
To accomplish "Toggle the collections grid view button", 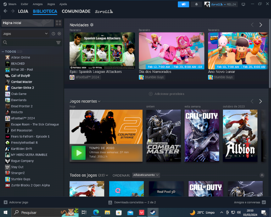I will 59,23.
